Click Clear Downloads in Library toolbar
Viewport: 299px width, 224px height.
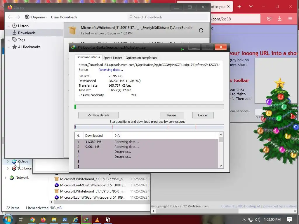64,17
